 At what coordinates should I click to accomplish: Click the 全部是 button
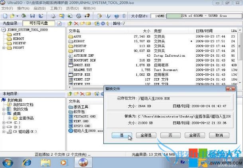(146, 135)
